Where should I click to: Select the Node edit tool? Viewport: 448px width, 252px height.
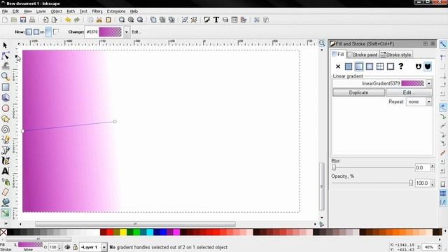click(x=5, y=56)
